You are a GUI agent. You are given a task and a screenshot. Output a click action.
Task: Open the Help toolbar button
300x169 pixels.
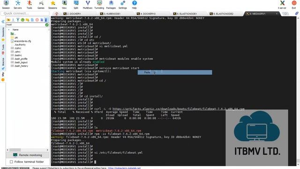point(135,5)
